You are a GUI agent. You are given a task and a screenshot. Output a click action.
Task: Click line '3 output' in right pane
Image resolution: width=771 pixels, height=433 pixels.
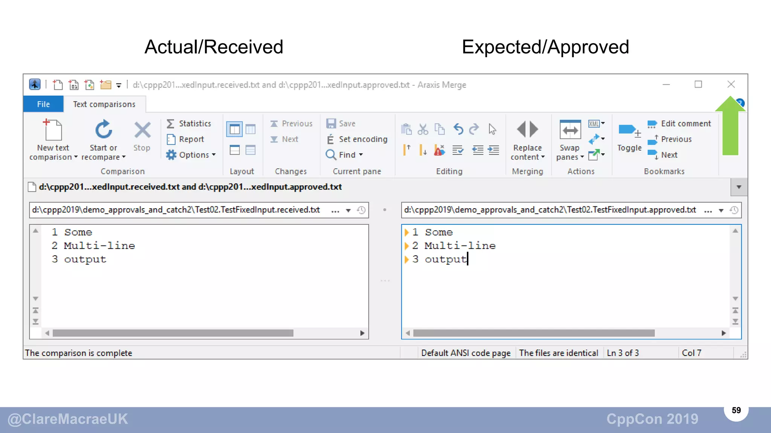pyautogui.click(x=440, y=259)
